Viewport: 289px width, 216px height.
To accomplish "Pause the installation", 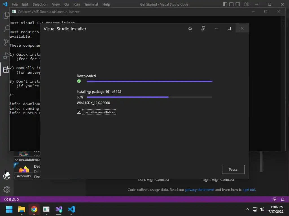I will tap(233, 169).
